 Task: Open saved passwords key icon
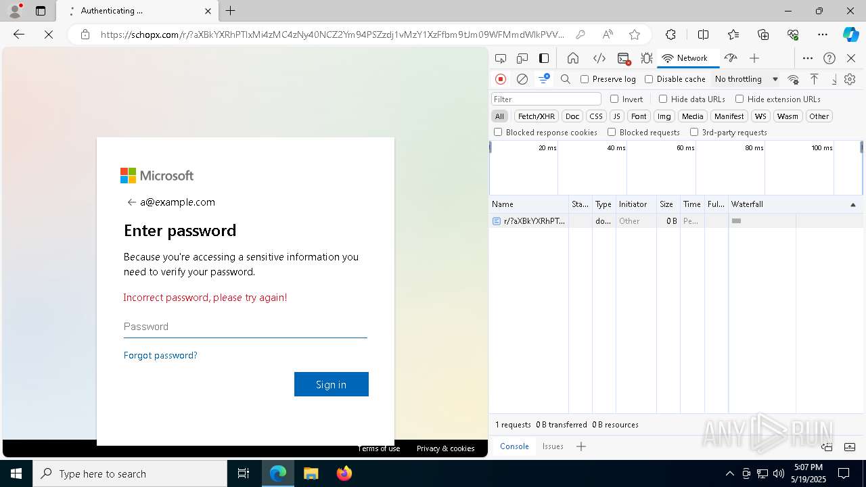click(x=580, y=34)
